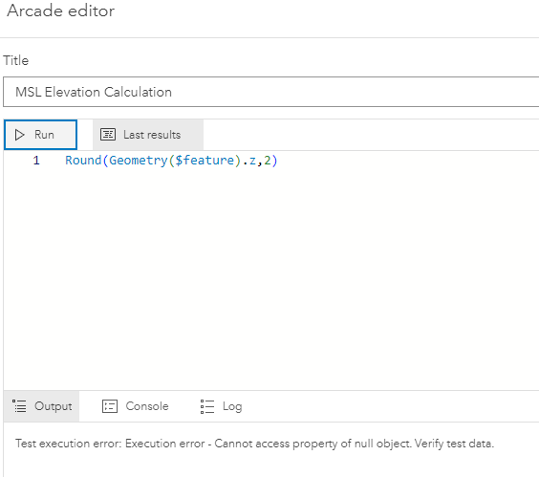
Task: Click the $feature variable in code
Action: tap(205, 161)
